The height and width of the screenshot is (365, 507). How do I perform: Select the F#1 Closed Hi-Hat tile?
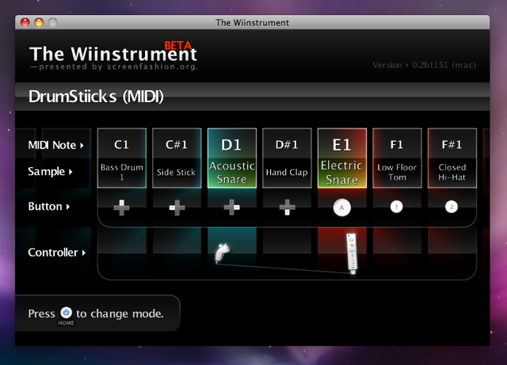coord(452,158)
